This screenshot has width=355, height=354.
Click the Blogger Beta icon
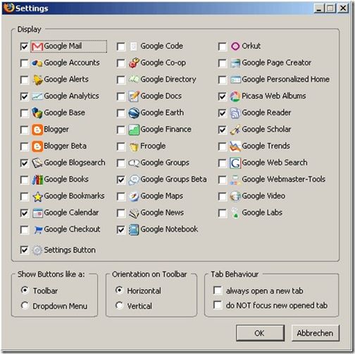(x=37, y=146)
